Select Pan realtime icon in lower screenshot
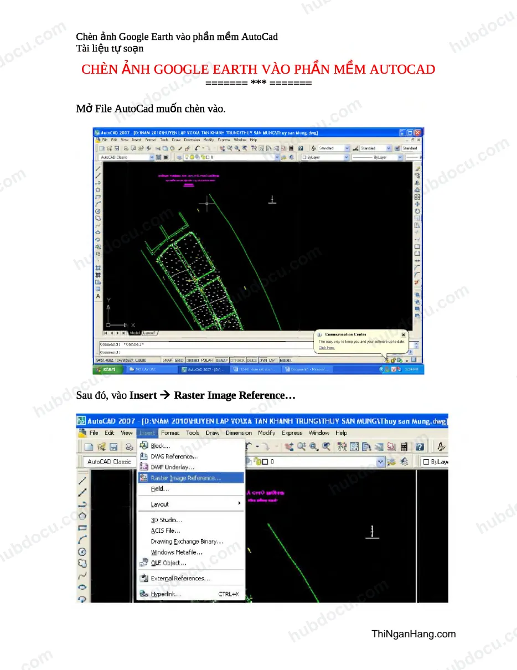The image size is (517, 670). point(291,446)
